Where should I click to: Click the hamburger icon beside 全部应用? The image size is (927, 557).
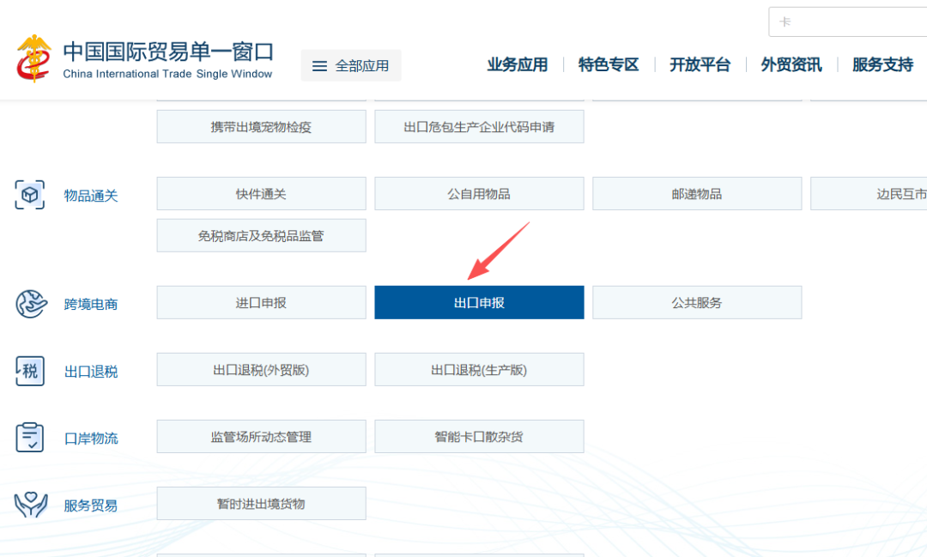(319, 64)
